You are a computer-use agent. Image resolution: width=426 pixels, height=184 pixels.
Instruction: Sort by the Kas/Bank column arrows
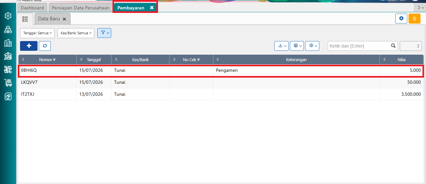point(116,60)
